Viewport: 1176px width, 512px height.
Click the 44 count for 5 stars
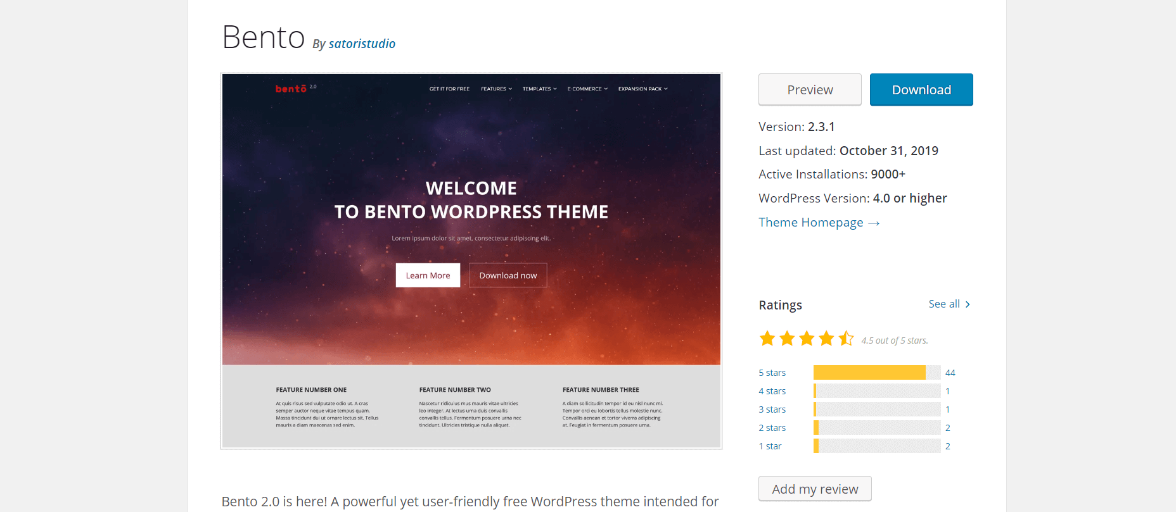pos(950,373)
